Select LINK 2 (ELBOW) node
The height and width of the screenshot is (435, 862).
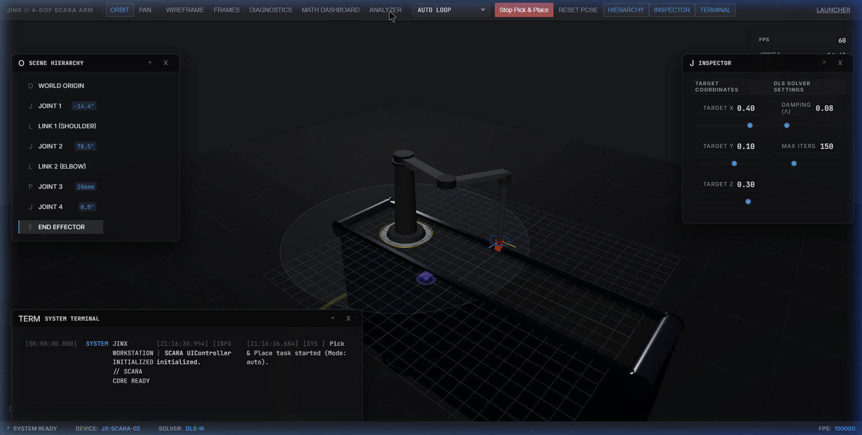61,166
